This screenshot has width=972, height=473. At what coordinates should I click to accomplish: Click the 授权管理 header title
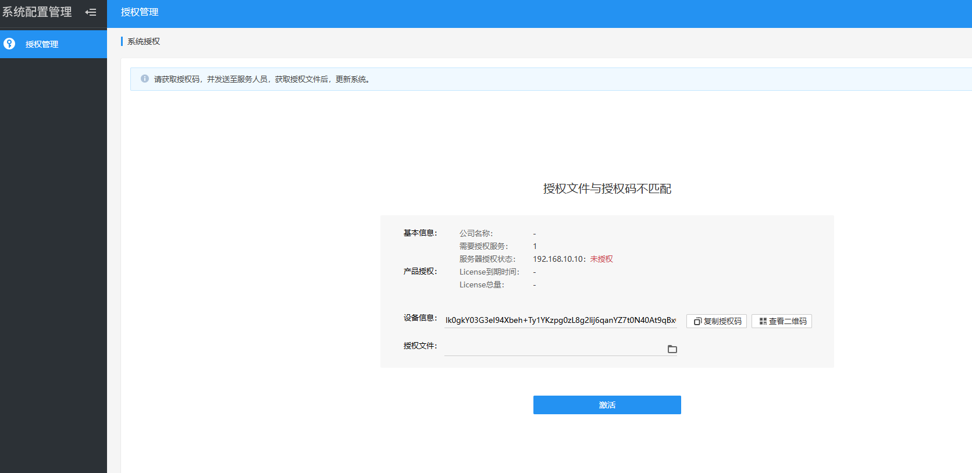140,12
